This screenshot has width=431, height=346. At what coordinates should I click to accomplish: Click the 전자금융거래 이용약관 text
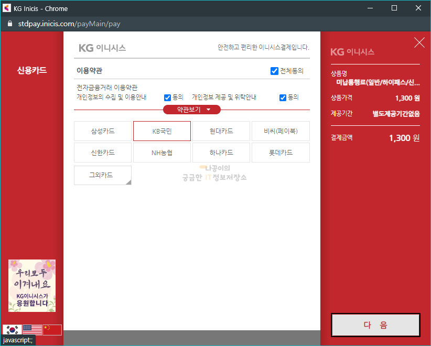pyautogui.click(x=107, y=88)
